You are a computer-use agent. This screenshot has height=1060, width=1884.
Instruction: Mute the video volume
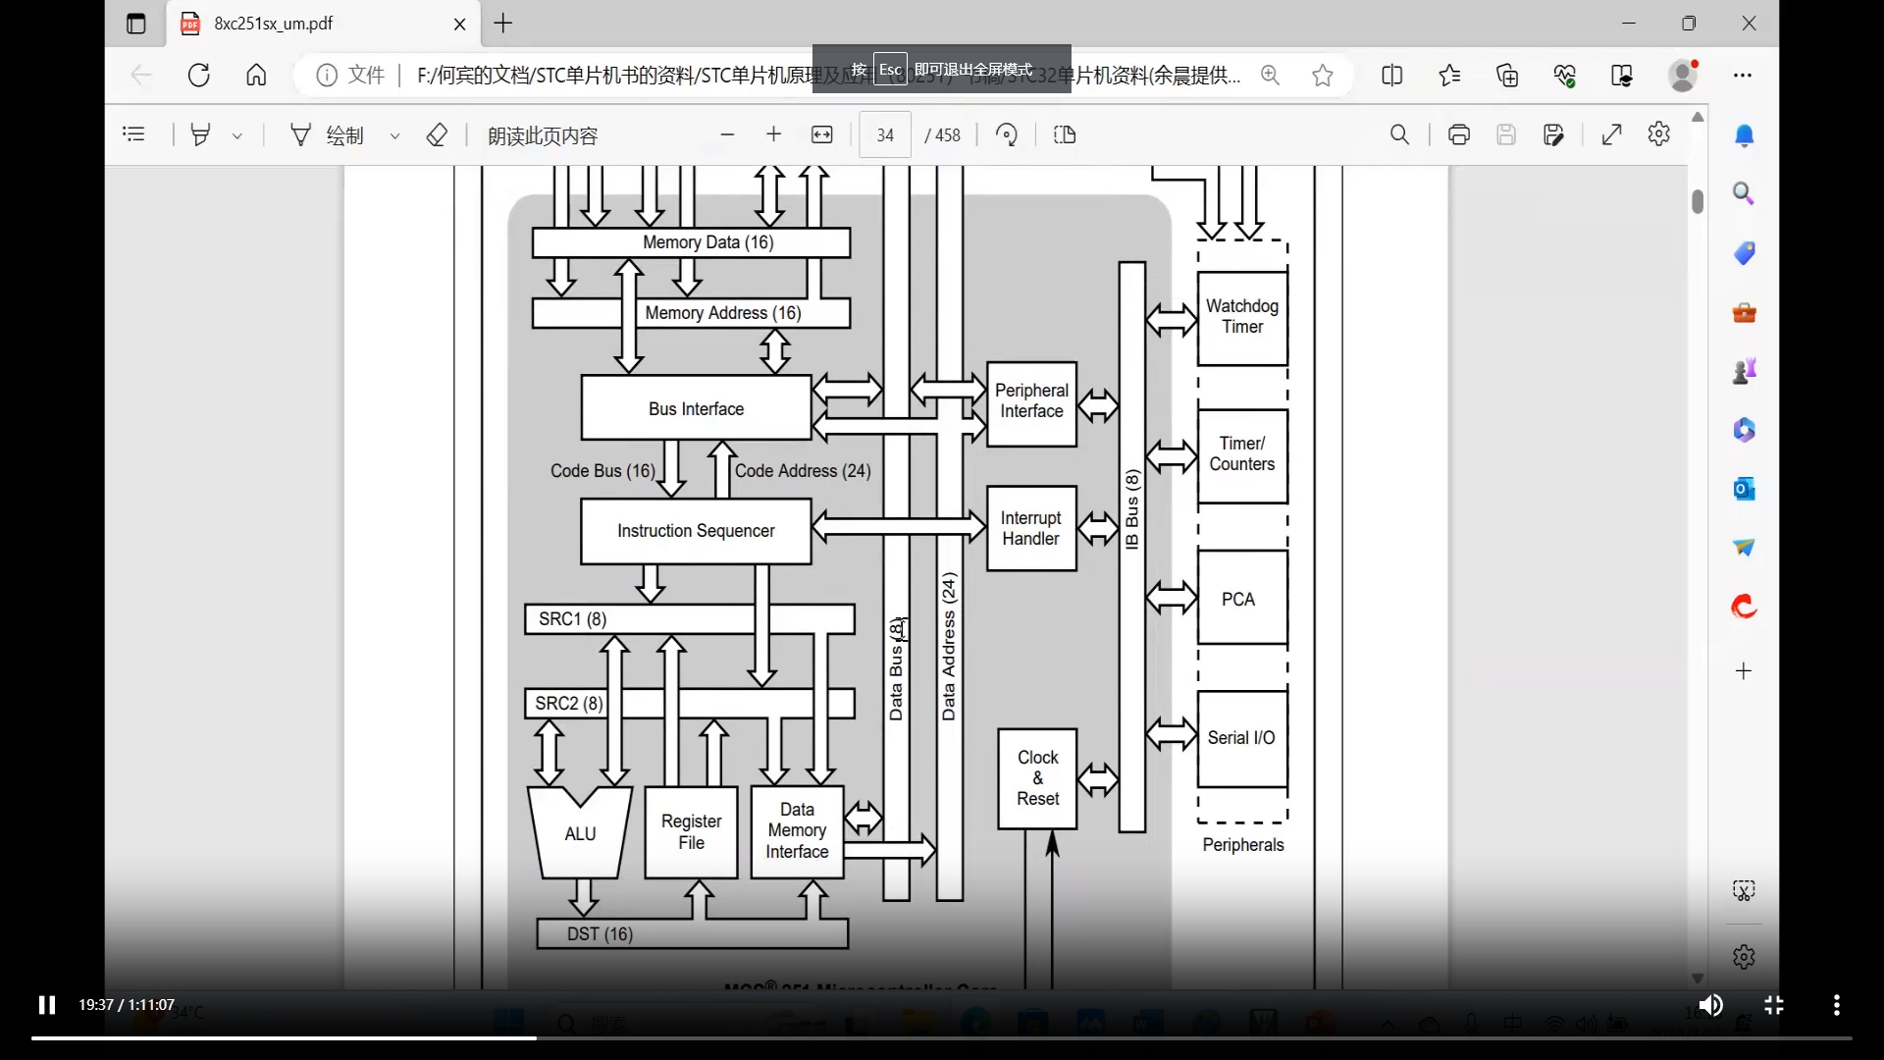click(1710, 1005)
